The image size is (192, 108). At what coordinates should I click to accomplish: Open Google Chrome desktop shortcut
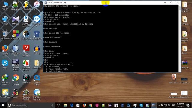16,80
